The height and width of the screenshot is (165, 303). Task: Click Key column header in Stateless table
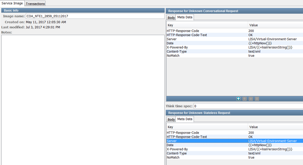(207, 127)
